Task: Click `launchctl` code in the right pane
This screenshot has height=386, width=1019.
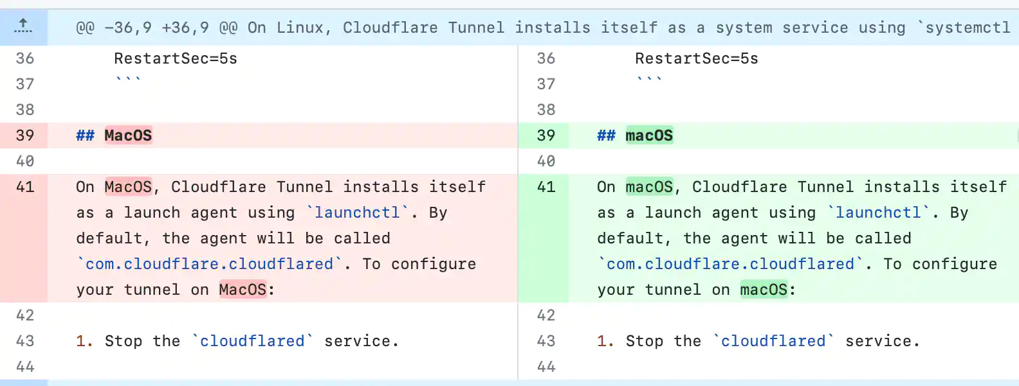Action: [x=878, y=213]
